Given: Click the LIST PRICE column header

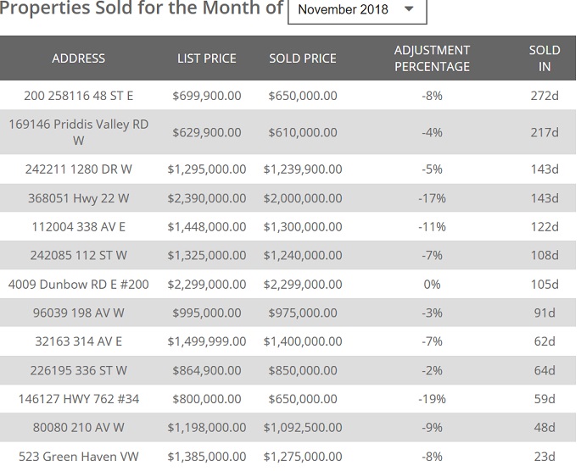Looking at the screenshot, I should (206, 58).
